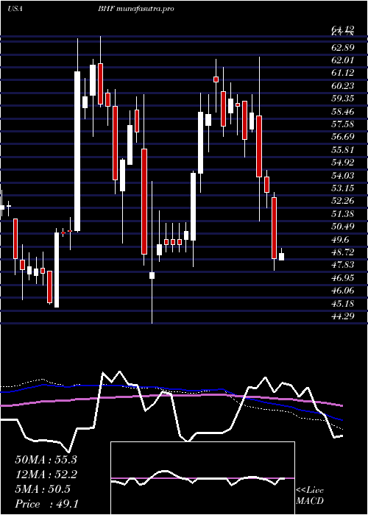The width and height of the screenshot is (368, 515).
Task: Click the 47.83 price axis label
Action: [343, 266]
